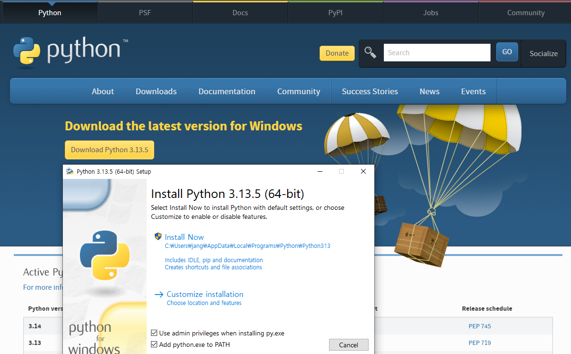Click 'Download the latest version for Windows' heading
The height and width of the screenshot is (354, 571).
tap(183, 126)
